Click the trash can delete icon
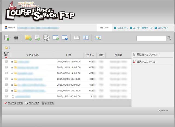175x127 pixels. pos(16,38)
